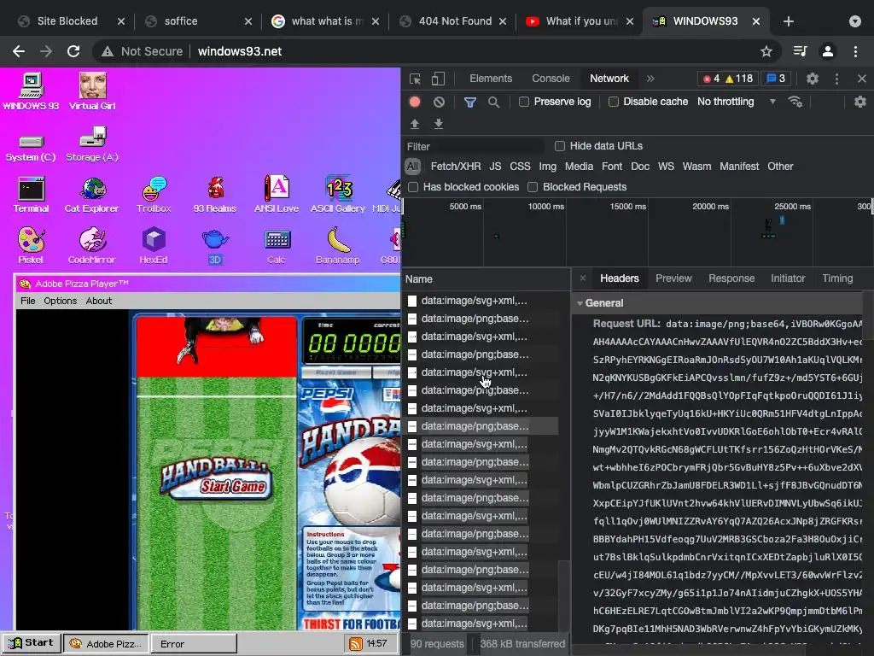Filter requests by Fetch/XHR
874x656 pixels.
(456, 167)
